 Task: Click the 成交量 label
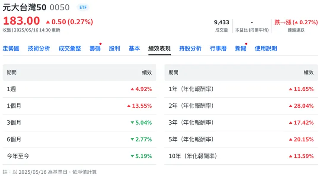click(x=222, y=30)
